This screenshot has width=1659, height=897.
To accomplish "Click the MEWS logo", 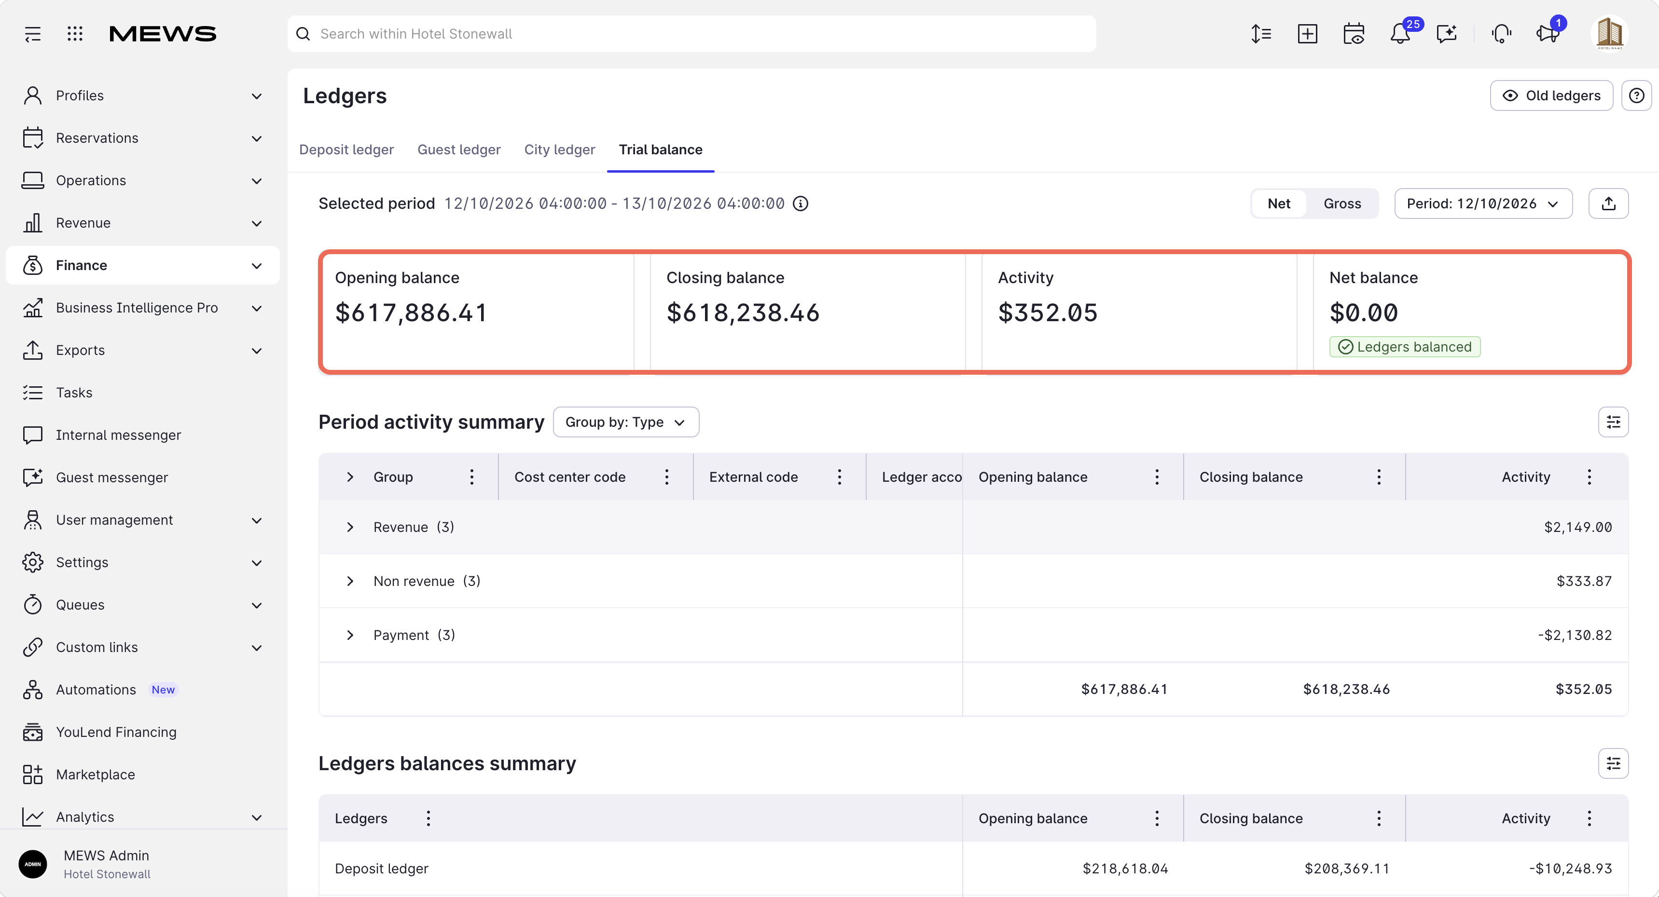I will click(x=163, y=33).
